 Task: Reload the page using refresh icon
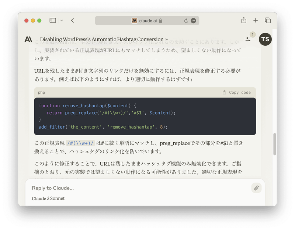pos(186,21)
